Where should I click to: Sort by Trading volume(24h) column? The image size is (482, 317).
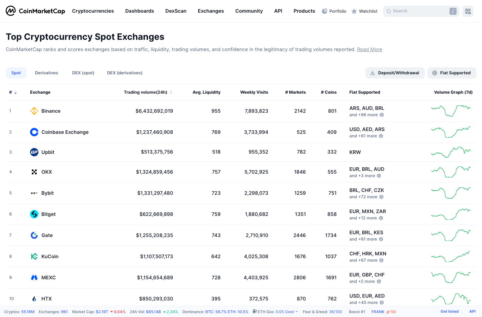[x=148, y=92]
